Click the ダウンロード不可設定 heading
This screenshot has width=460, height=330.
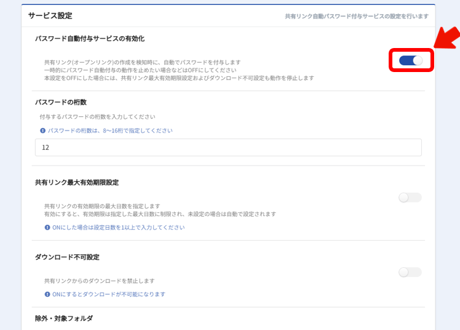(67, 257)
